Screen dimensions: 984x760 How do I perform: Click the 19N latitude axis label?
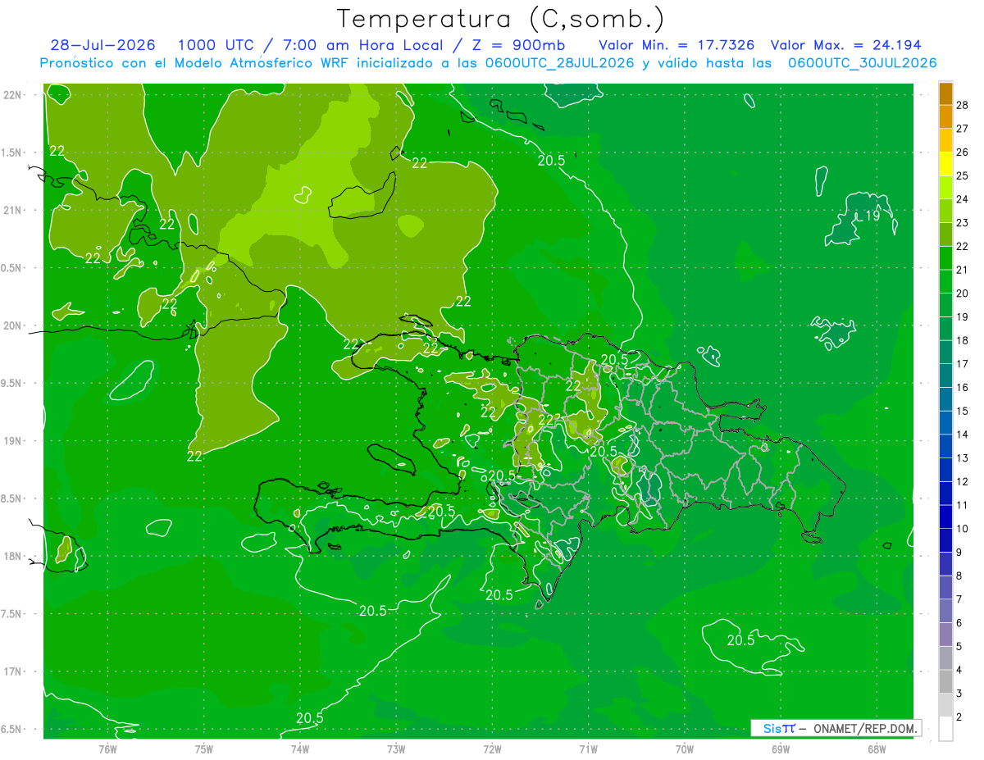click(x=11, y=441)
